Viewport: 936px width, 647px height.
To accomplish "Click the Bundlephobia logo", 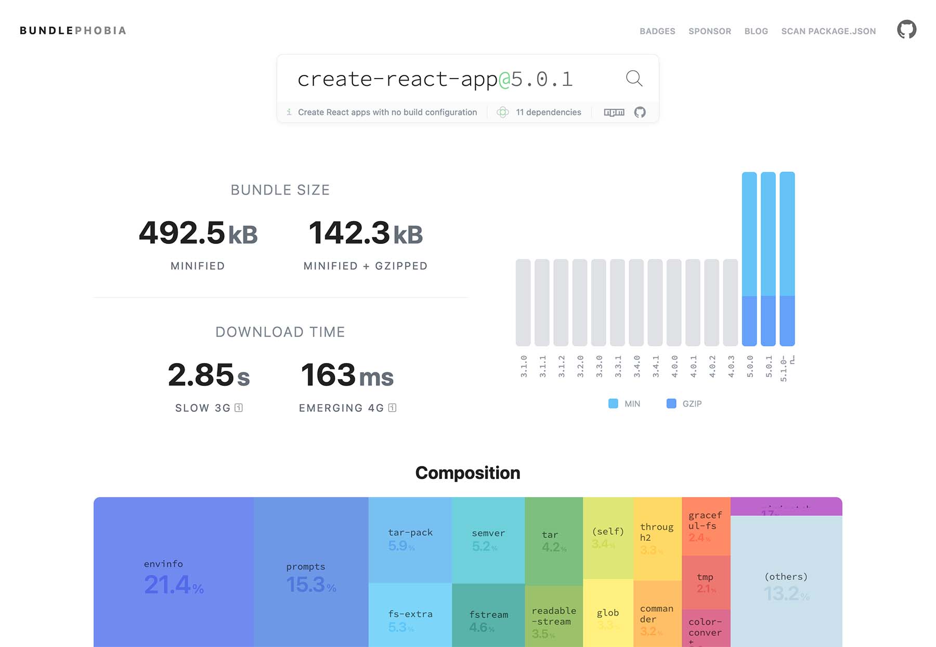I will pyautogui.click(x=73, y=31).
